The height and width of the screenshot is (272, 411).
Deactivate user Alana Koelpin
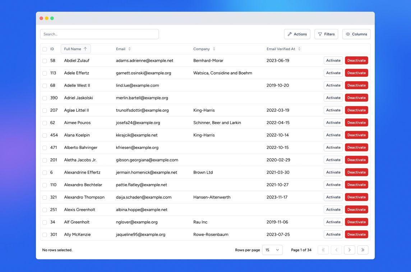[356, 135]
